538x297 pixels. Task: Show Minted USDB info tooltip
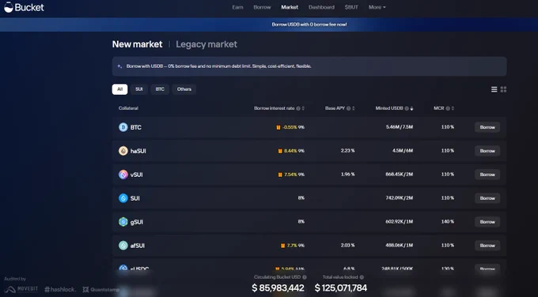click(x=407, y=108)
